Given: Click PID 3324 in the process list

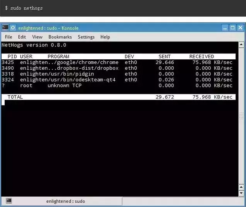Looking at the screenshot, I should (x=8, y=80).
